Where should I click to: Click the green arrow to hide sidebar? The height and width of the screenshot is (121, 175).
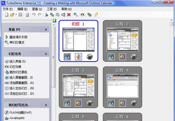(54, 21)
